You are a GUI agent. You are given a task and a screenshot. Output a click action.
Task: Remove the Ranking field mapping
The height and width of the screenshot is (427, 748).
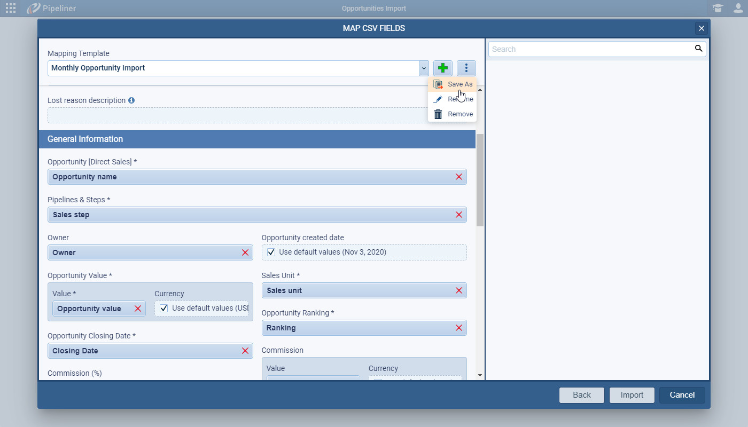click(458, 328)
